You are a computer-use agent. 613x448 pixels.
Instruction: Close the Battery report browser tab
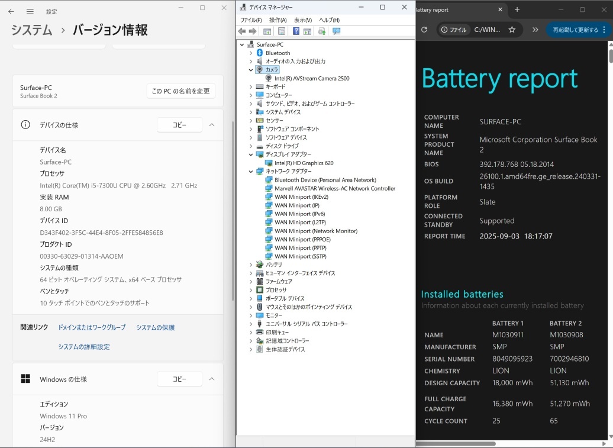coord(500,10)
